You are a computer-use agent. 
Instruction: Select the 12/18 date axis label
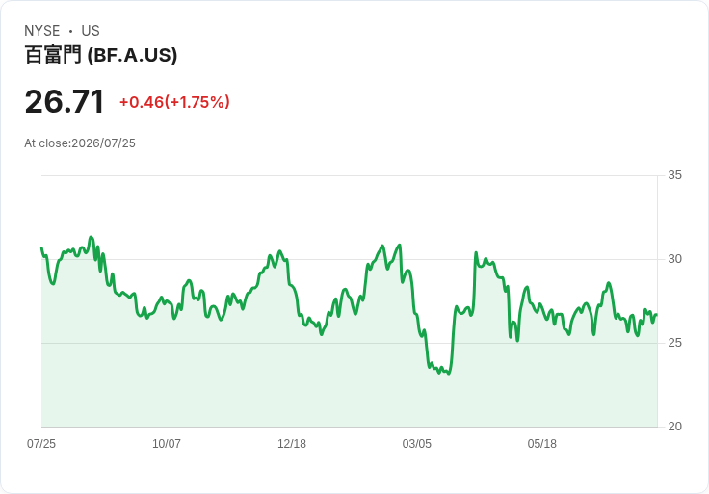(x=292, y=444)
